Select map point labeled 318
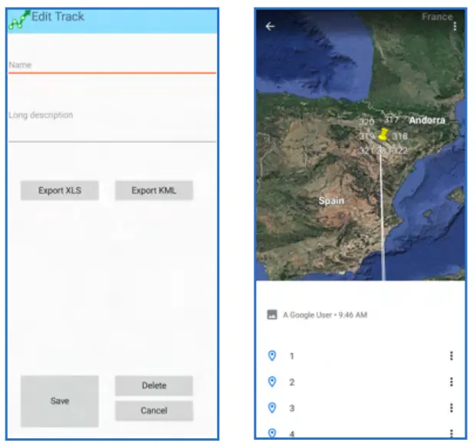 [x=399, y=136]
